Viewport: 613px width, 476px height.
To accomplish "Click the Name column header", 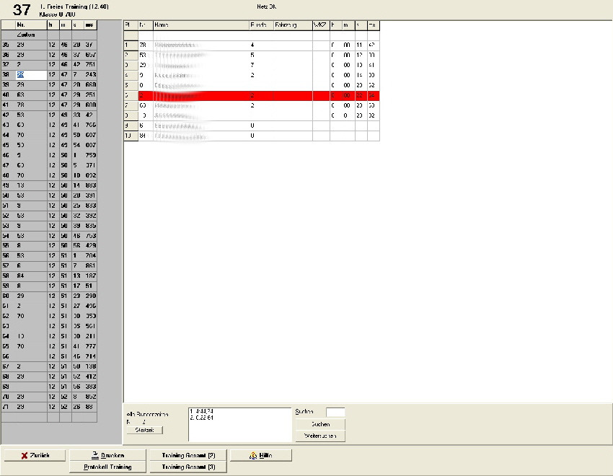I will pos(200,25).
